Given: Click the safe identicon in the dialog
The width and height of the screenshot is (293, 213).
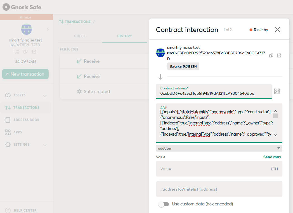Looking at the screenshot, I should click(160, 53).
